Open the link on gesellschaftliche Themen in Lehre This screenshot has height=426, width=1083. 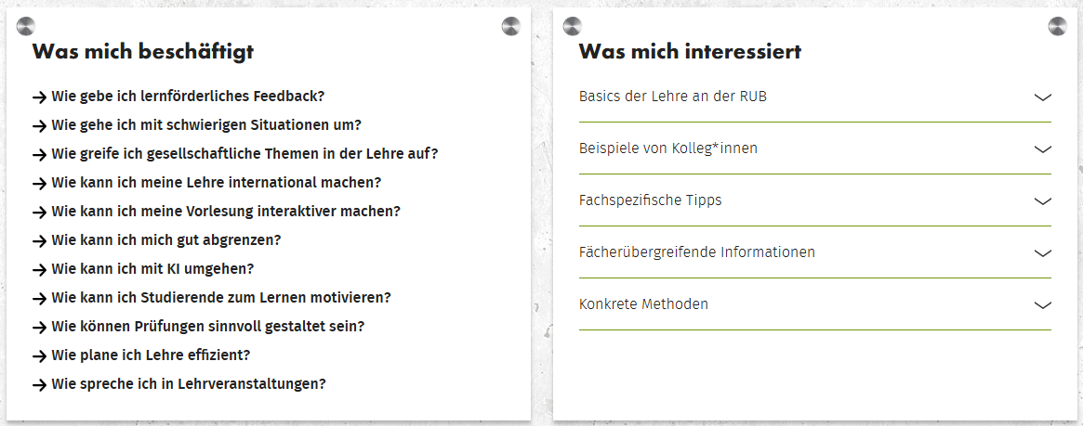click(244, 153)
